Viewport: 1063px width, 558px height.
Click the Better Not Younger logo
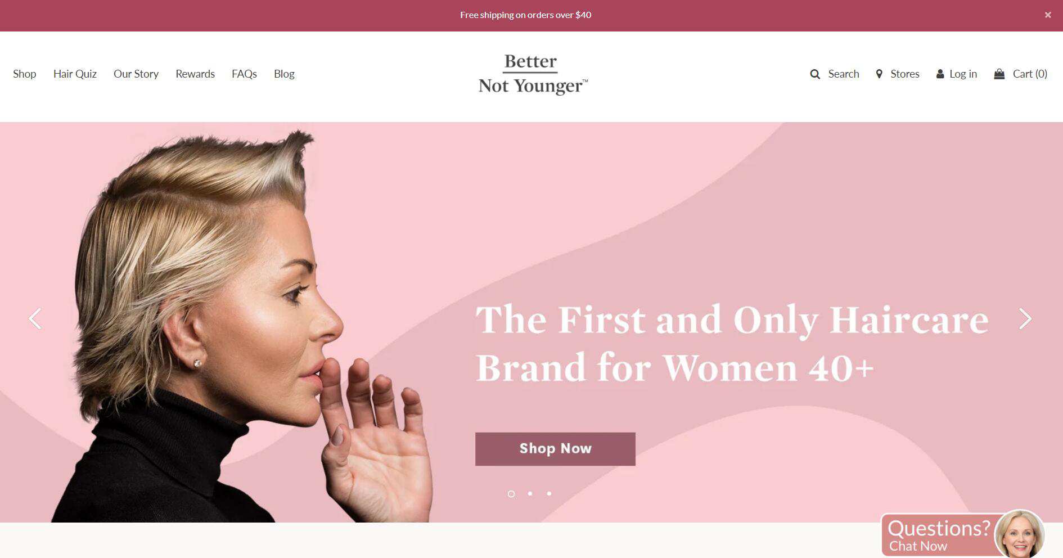pyautogui.click(x=533, y=74)
